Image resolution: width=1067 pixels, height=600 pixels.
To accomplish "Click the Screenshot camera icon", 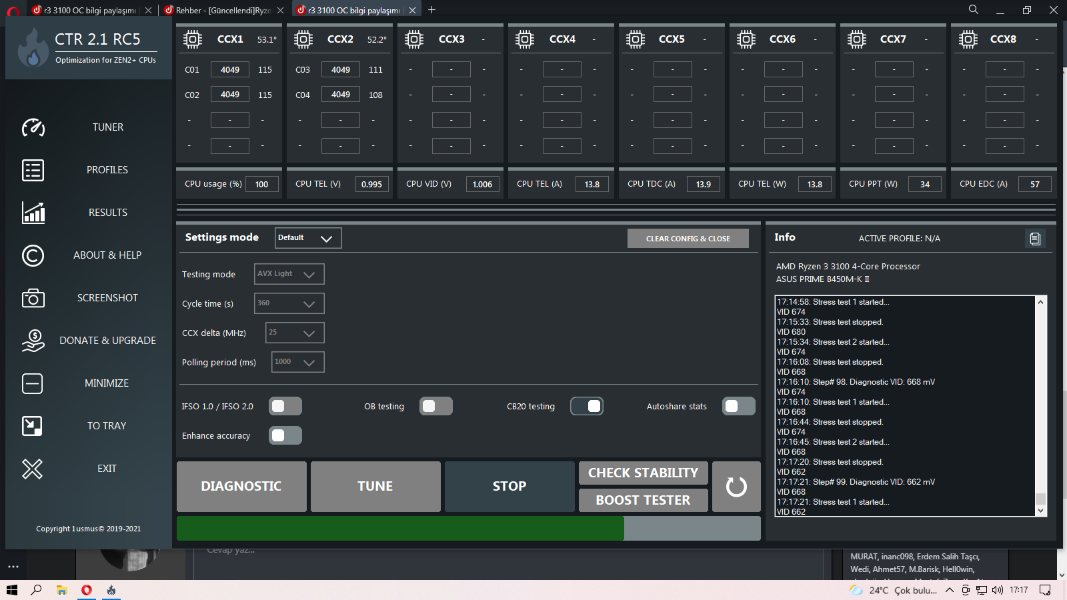I will [x=33, y=298].
